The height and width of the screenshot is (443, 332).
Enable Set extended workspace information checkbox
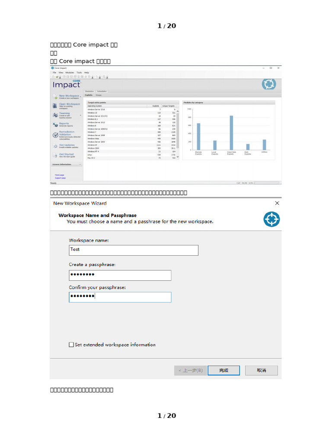pyautogui.click(x=71, y=344)
